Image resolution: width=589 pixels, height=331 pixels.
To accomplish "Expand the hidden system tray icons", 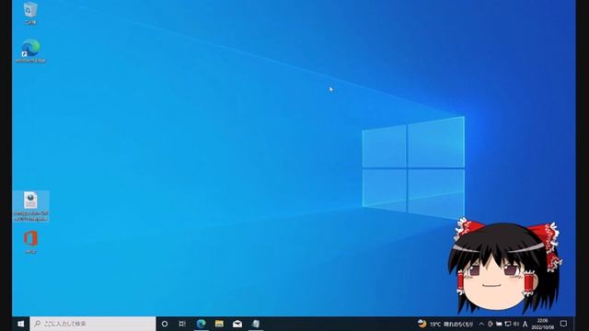I will 481,324.
